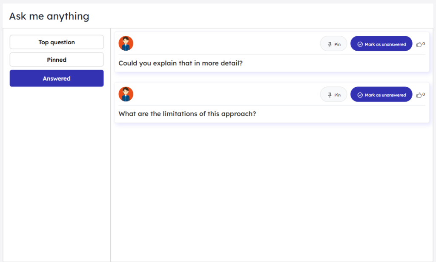The image size is (436, 262).
Task: Mark 'Could you explain' question as unanswered
Action: coord(381,44)
